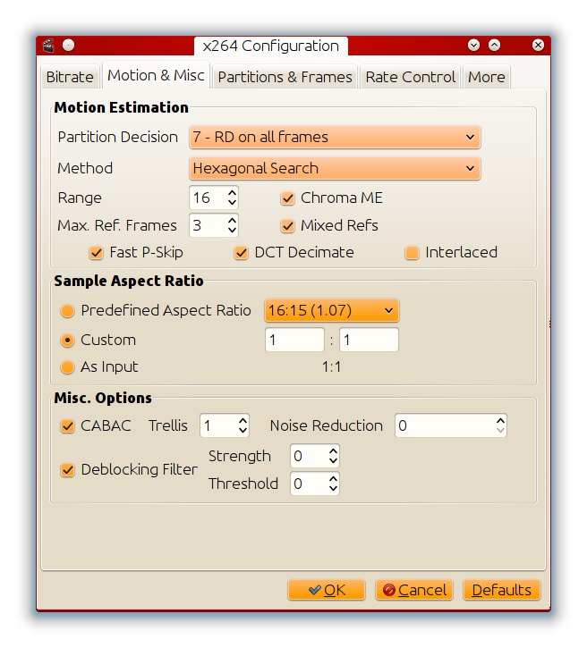
Task: Click the first Custom aspect ratio field
Action: (294, 341)
